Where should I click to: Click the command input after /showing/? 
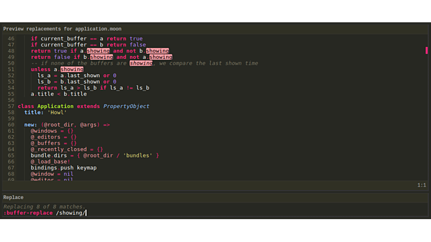point(87,213)
